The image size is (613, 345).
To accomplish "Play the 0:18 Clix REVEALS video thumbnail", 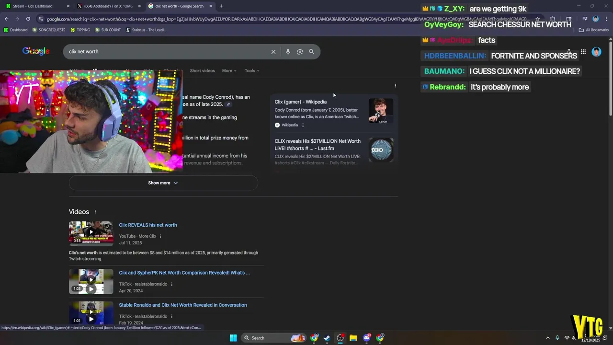I will [91, 233].
